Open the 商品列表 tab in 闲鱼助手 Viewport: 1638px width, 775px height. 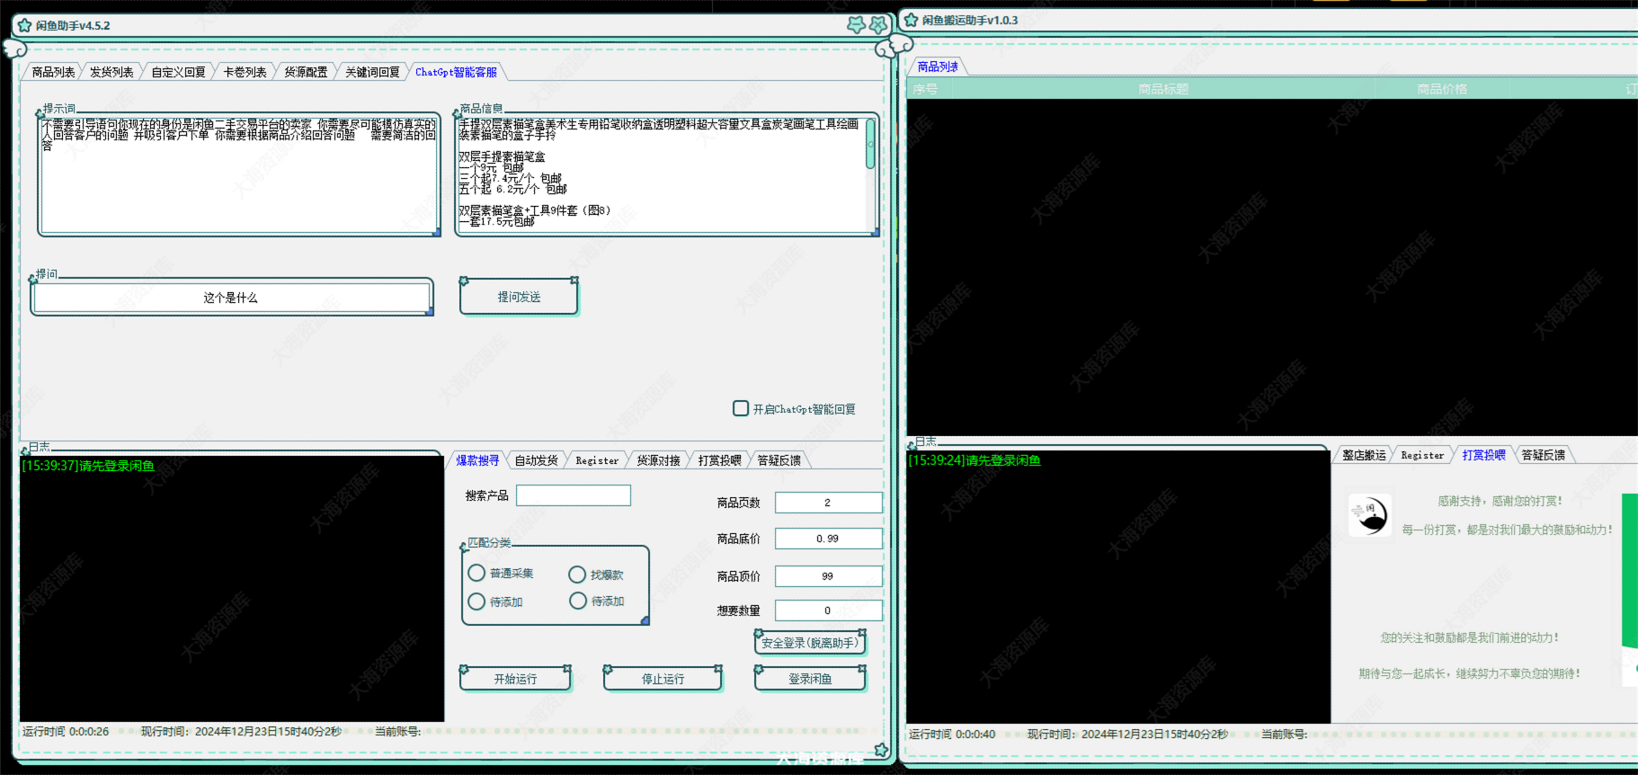pyautogui.click(x=53, y=72)
